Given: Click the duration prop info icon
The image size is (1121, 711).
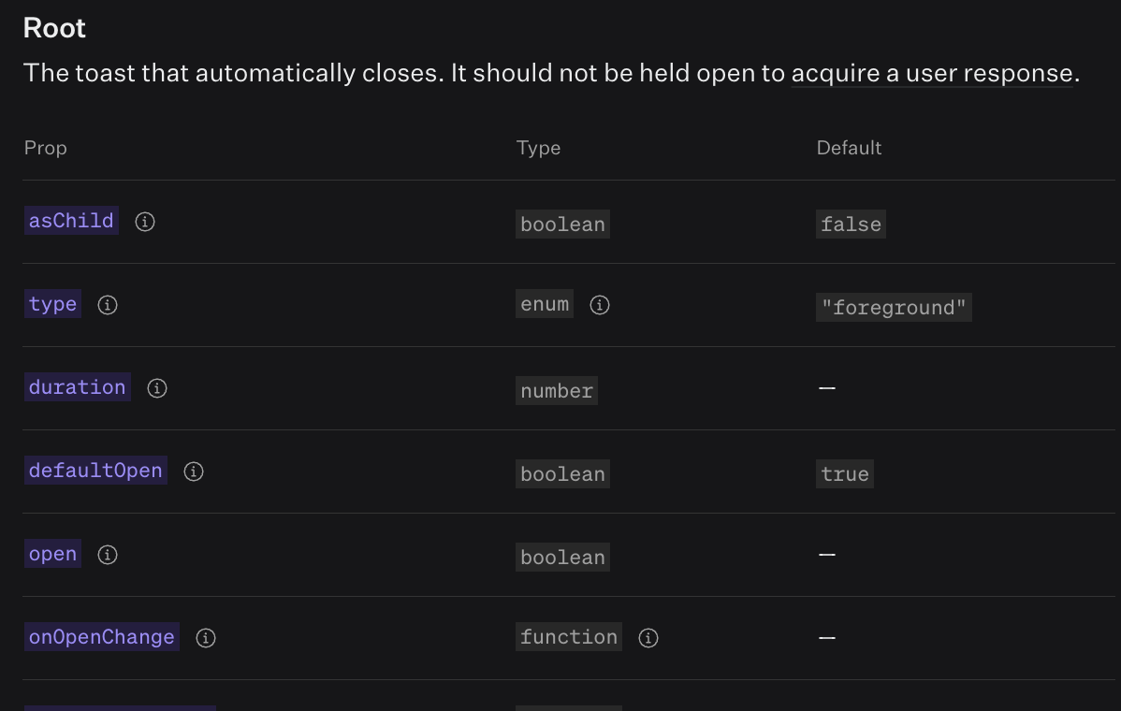Looking at the screenshot, I should [x=156, y=388].
